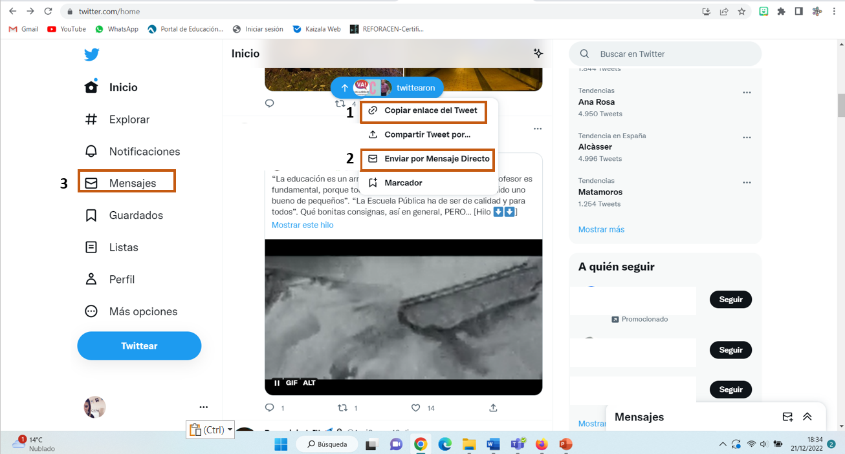This screenshot has width=845, height=454.
Task: Open Notificaciones in the sidebar
Action: [x=133, y=151]
